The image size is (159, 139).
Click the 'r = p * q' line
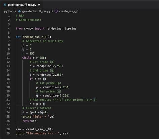[37, 104]
